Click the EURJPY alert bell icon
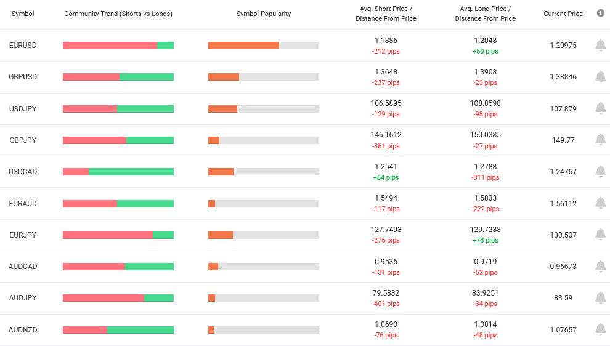The height and width of the screenshot is (346, 610). [x=601, y=235]
